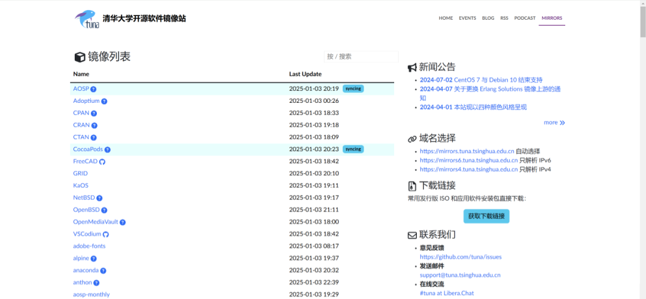Focus the mirror search input field

(361, 56)
